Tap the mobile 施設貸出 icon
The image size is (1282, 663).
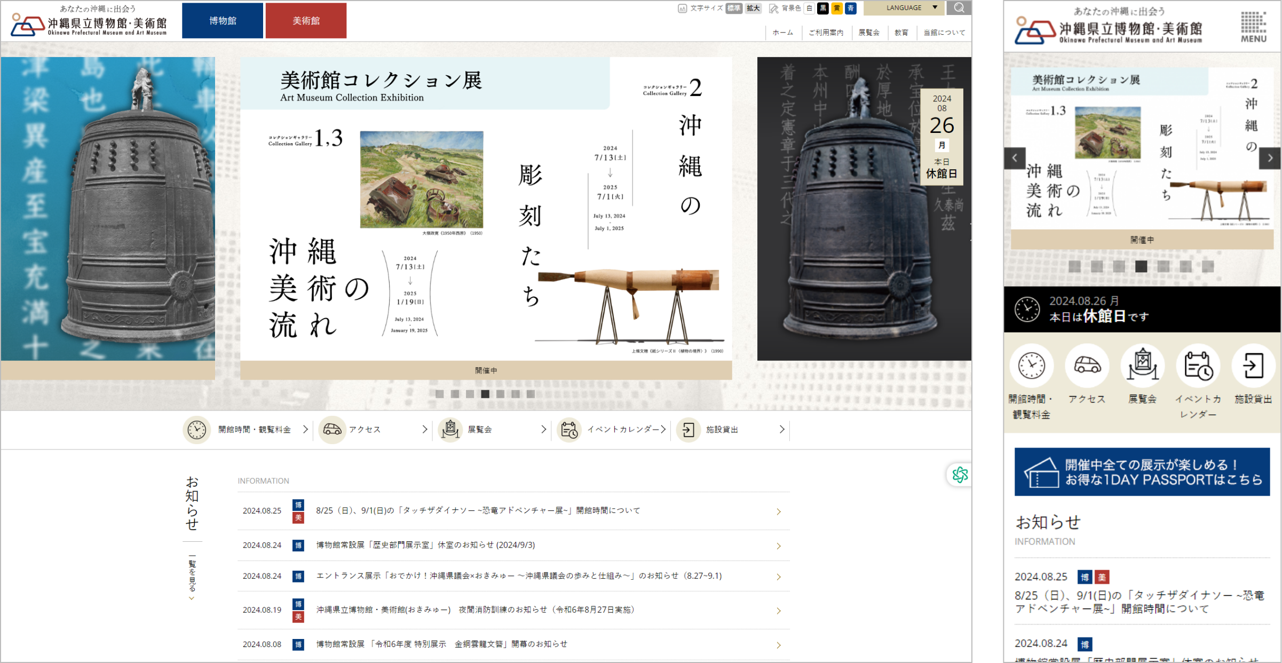pos(1253,366)
